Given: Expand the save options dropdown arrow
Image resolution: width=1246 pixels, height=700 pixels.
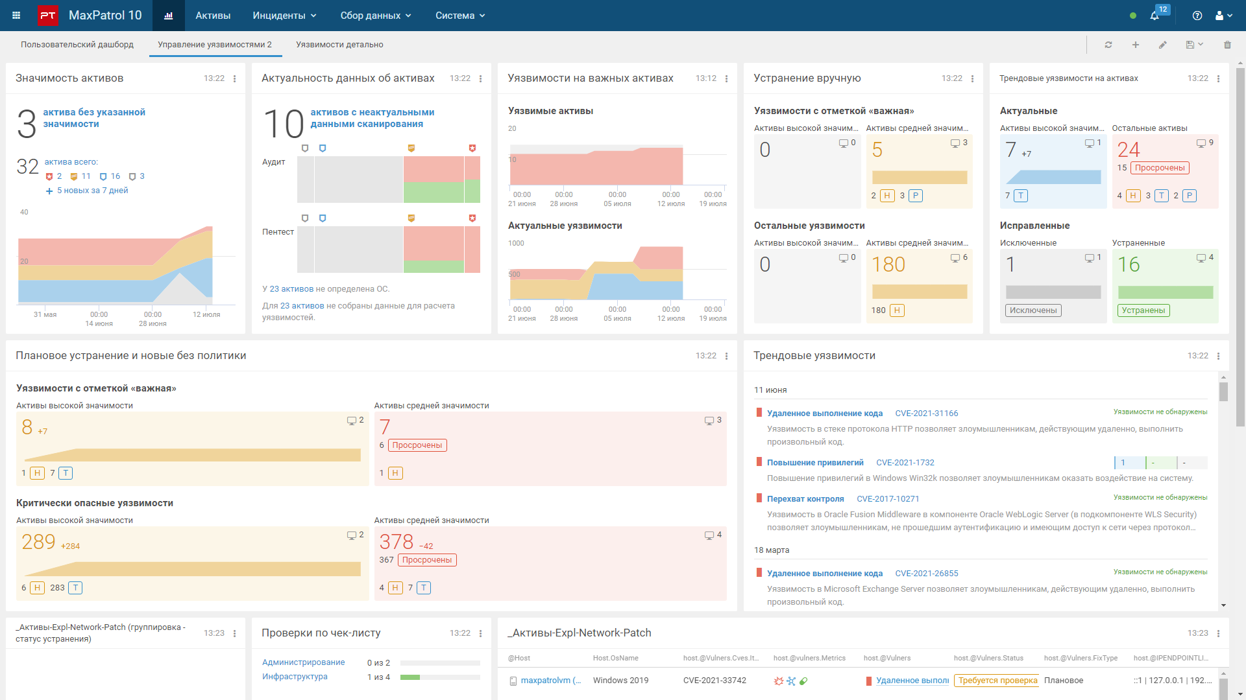Looking at the screenshot, I should [1201, 44].
